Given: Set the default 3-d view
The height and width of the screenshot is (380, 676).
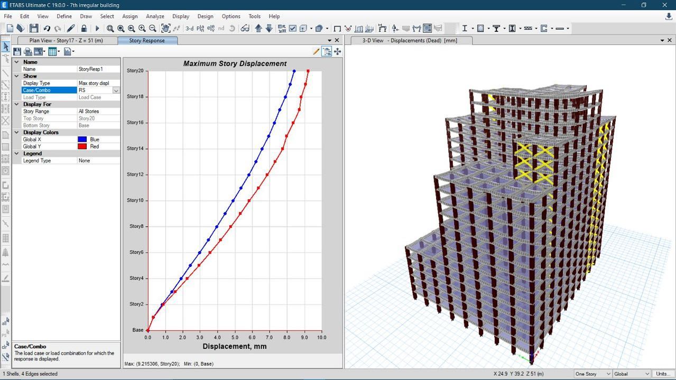Looking at the screenshot, I should tap(189, 29).
